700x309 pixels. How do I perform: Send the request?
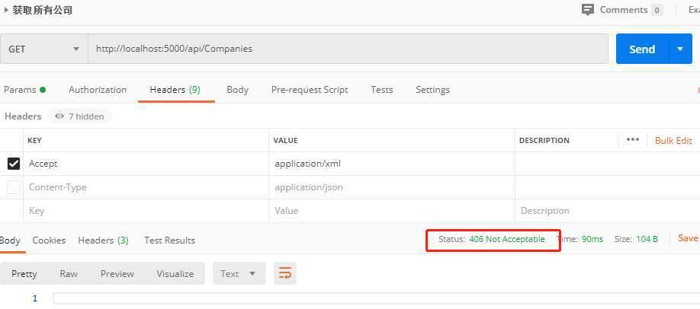point(642,49)
